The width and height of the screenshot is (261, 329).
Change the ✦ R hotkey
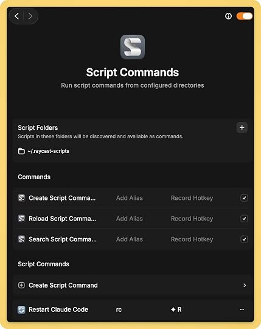point(176,310)
